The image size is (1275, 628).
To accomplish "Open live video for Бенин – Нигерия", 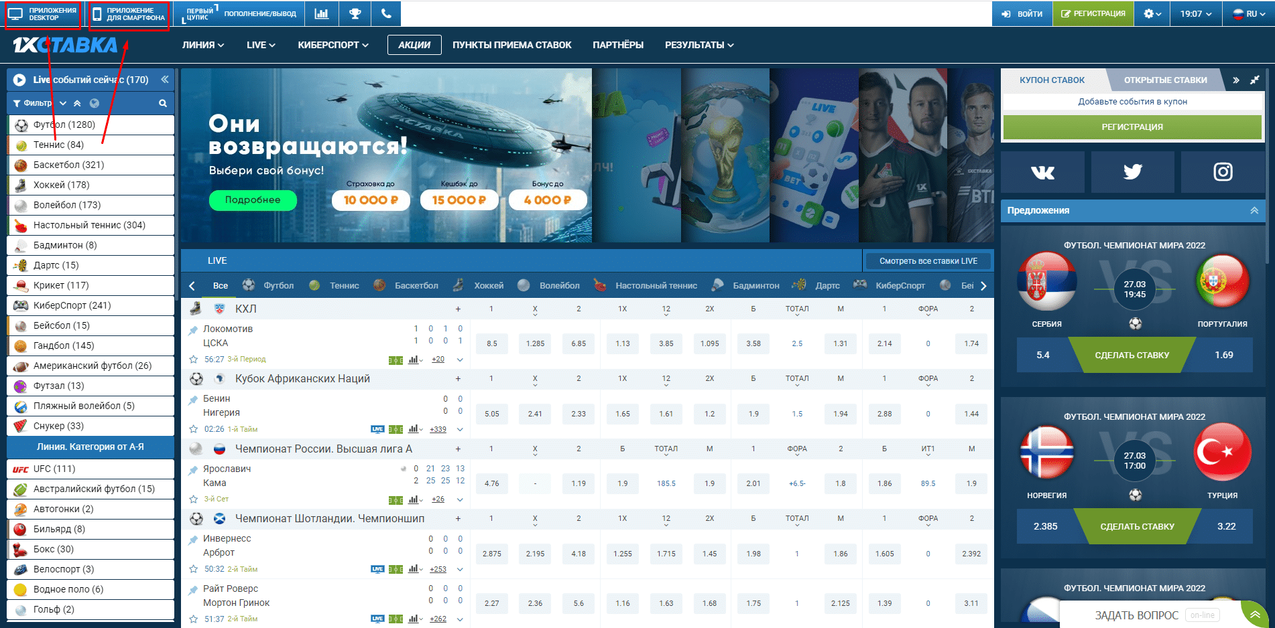I will (x=377, y=429).
